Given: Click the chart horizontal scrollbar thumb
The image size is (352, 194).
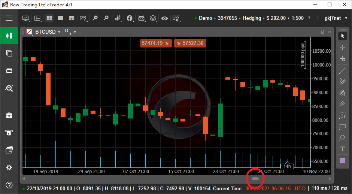Looking at the screenshot, I should tap(255, 179).
